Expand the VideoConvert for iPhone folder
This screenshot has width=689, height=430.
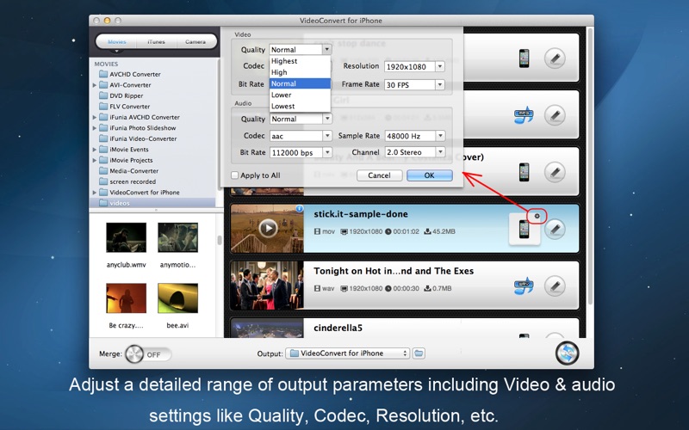coord(95,192)
